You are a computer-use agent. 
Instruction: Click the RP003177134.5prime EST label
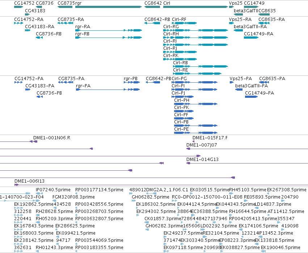coord(100,190)
